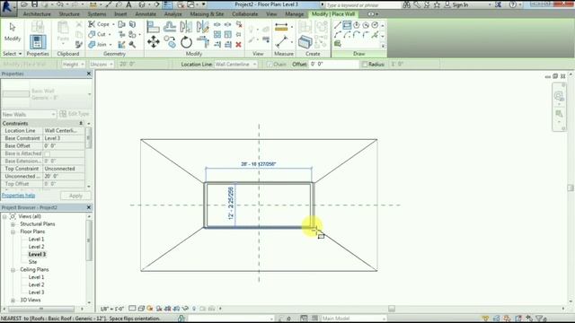Viewport: 575px width, 323px height.
Task: Expand the 3D Views tree node
Action: pos(13,301)
